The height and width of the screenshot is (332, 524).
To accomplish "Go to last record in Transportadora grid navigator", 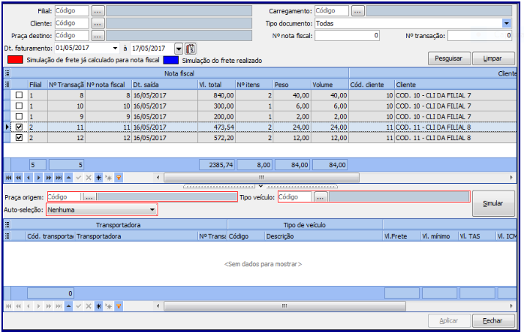I will 59,306.
